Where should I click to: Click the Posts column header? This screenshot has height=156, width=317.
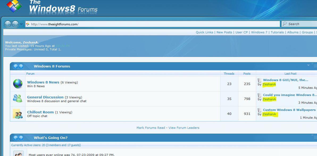click(x=247, y=74)
